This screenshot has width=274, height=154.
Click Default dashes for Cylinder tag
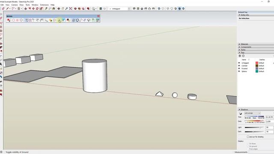[261, 65]
